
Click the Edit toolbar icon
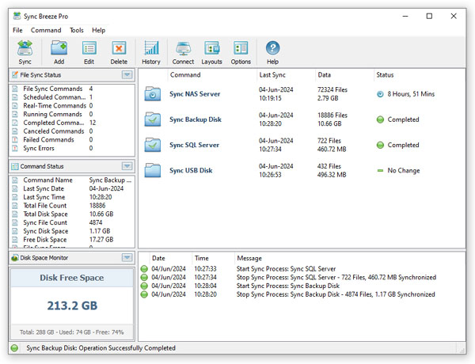(x=89, y=48)
